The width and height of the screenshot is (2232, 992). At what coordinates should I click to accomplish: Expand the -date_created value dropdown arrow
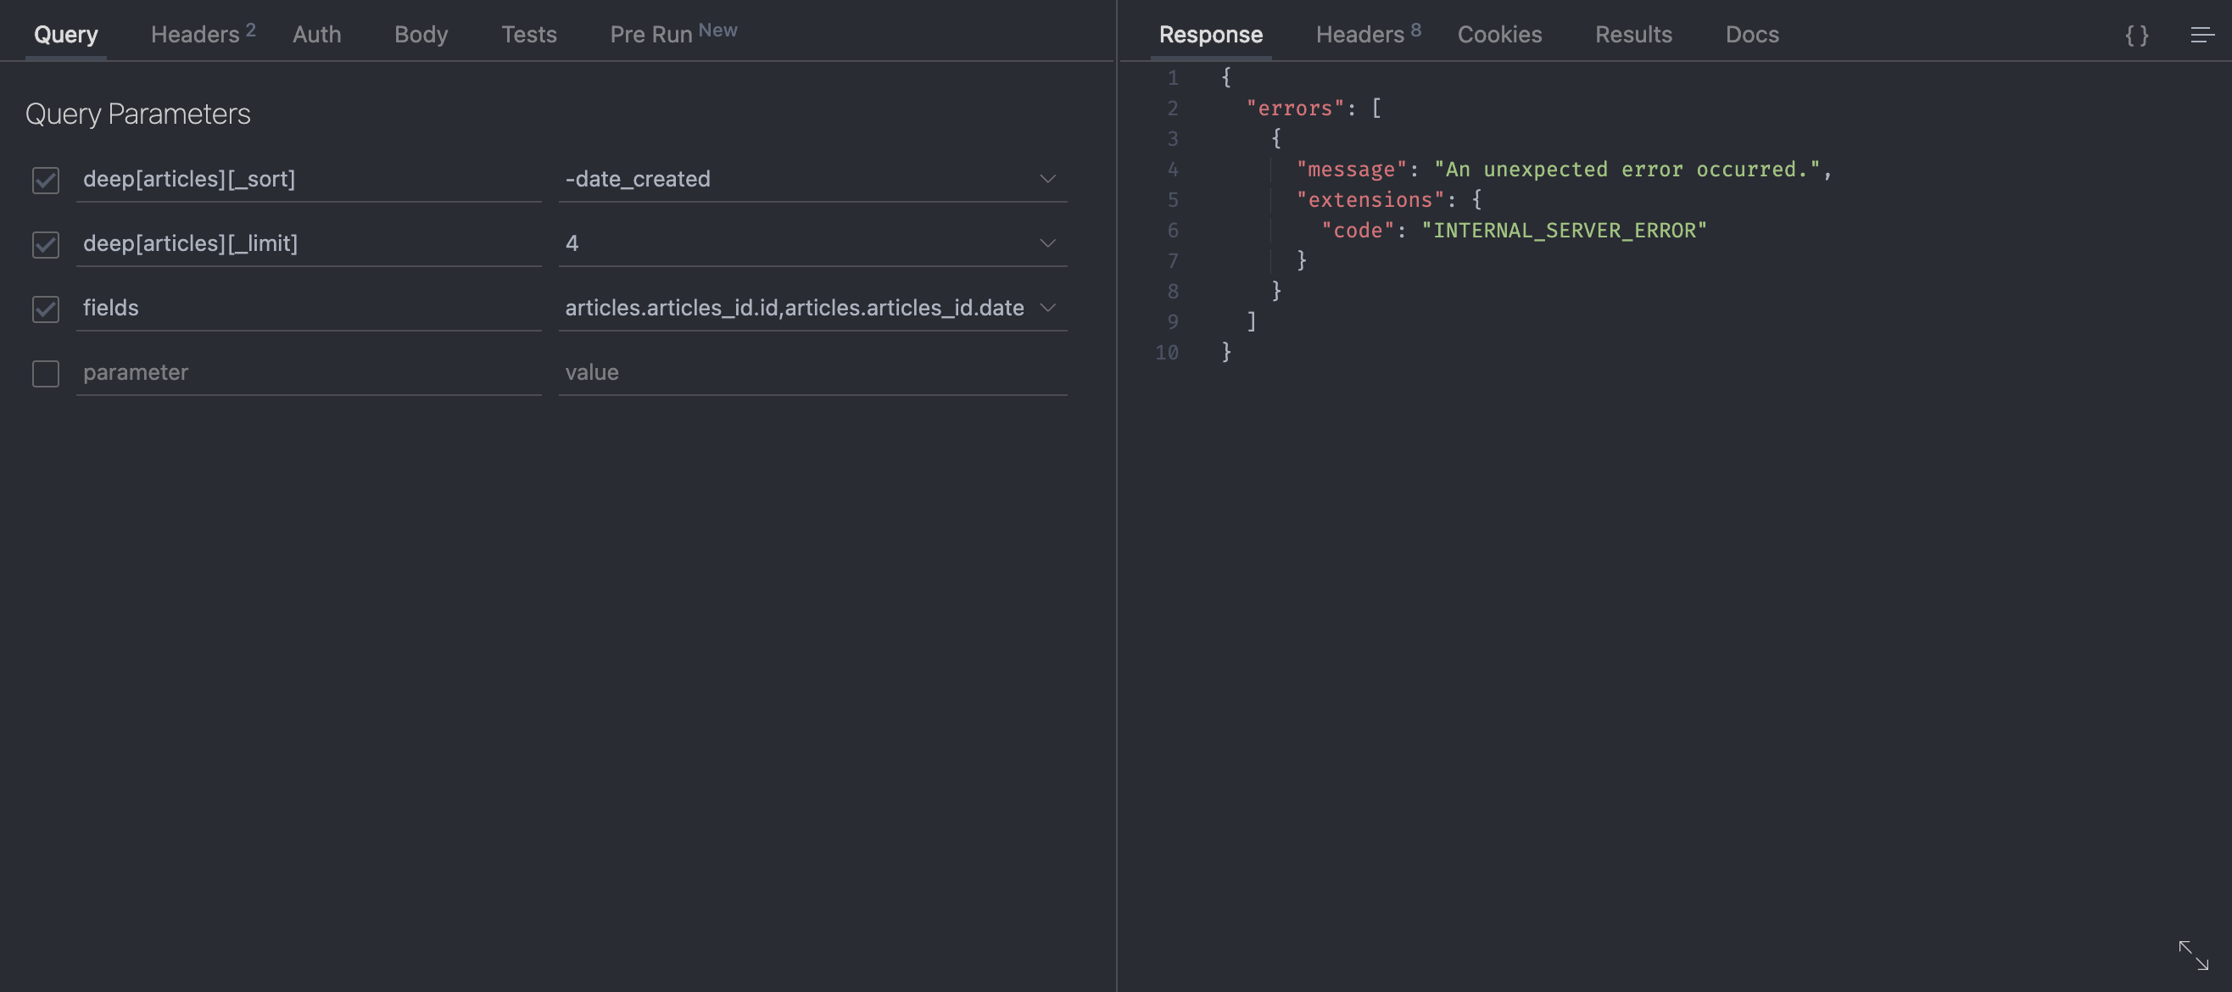coord(1047,178)
